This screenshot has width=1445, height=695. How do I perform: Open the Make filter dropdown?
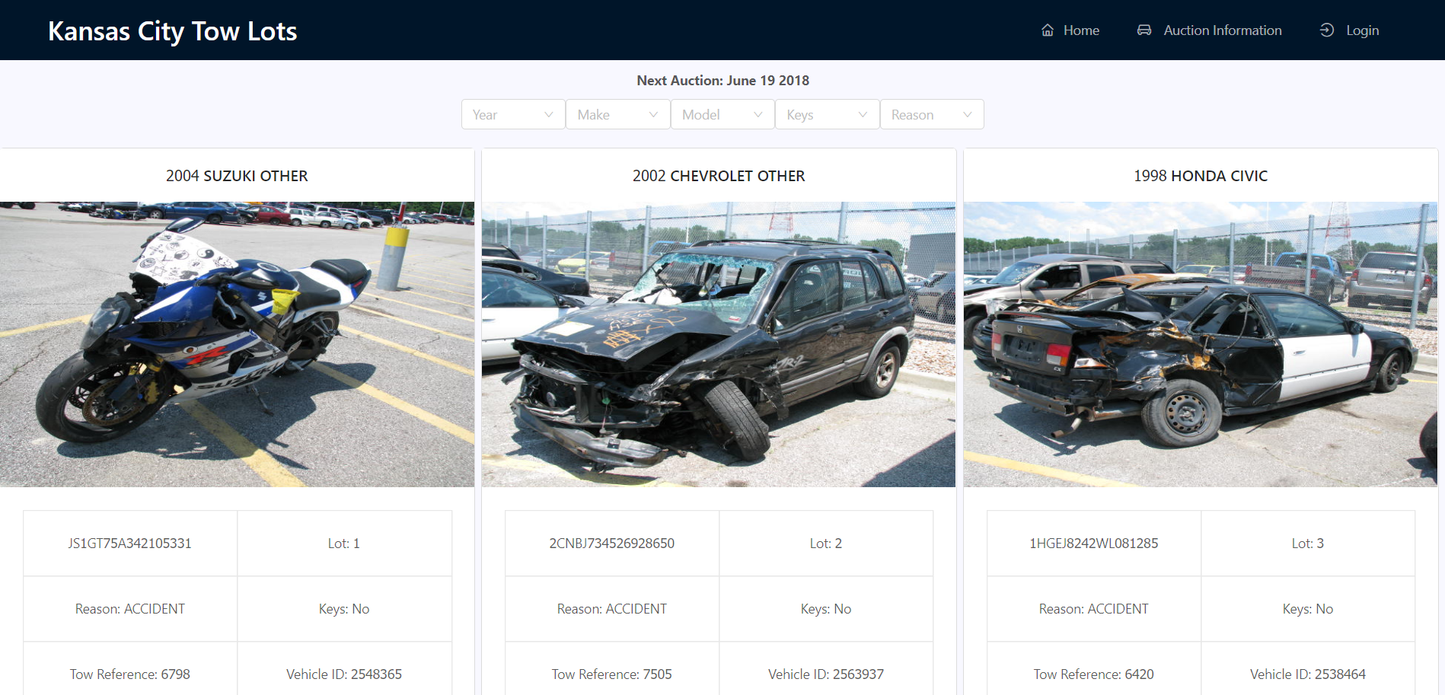[x=617, y=114]
